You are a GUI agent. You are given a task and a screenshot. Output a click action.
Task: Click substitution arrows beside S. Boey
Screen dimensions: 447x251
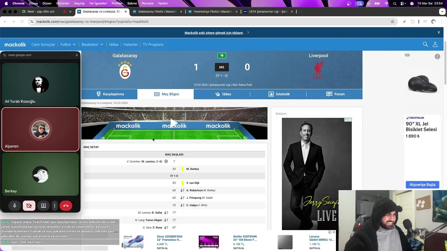pos(166,228)
